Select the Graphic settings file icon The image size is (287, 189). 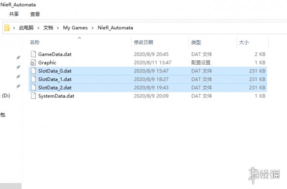(33, 63)
